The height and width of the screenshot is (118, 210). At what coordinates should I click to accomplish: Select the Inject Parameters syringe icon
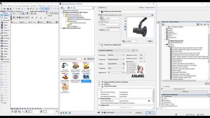[33, 9]
